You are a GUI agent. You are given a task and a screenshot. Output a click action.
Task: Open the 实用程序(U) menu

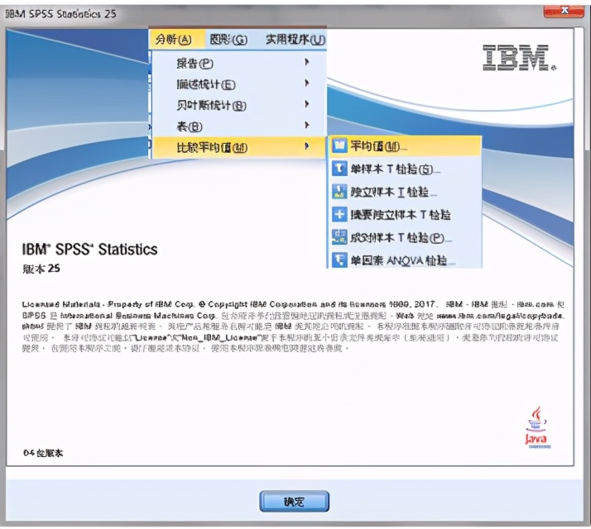pos(295,39)
